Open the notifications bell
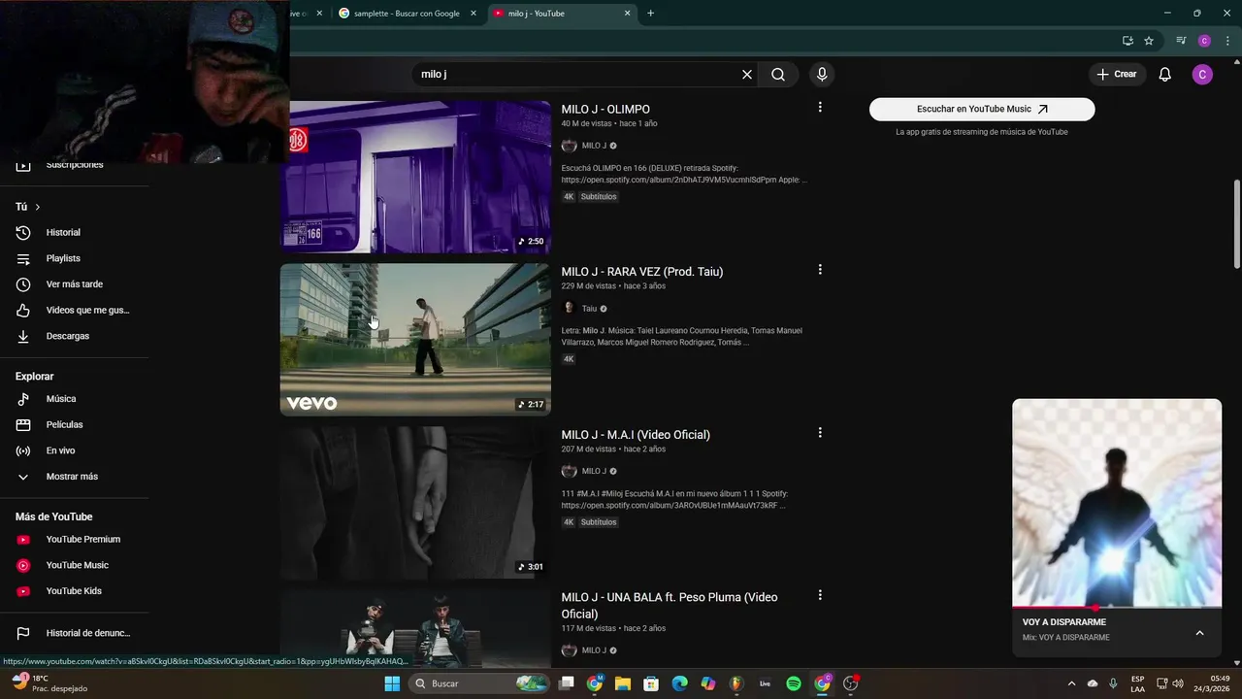The image size is (1242, 699). click(x=1165, y=74)
